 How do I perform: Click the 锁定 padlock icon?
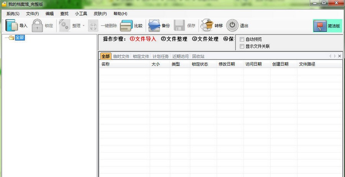pyautogui.click(x=37, y=26)
